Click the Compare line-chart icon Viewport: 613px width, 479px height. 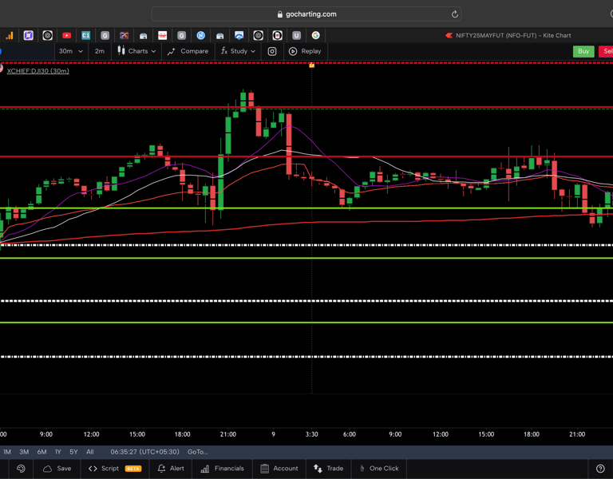pyautogui.click(x=172, y=51)
